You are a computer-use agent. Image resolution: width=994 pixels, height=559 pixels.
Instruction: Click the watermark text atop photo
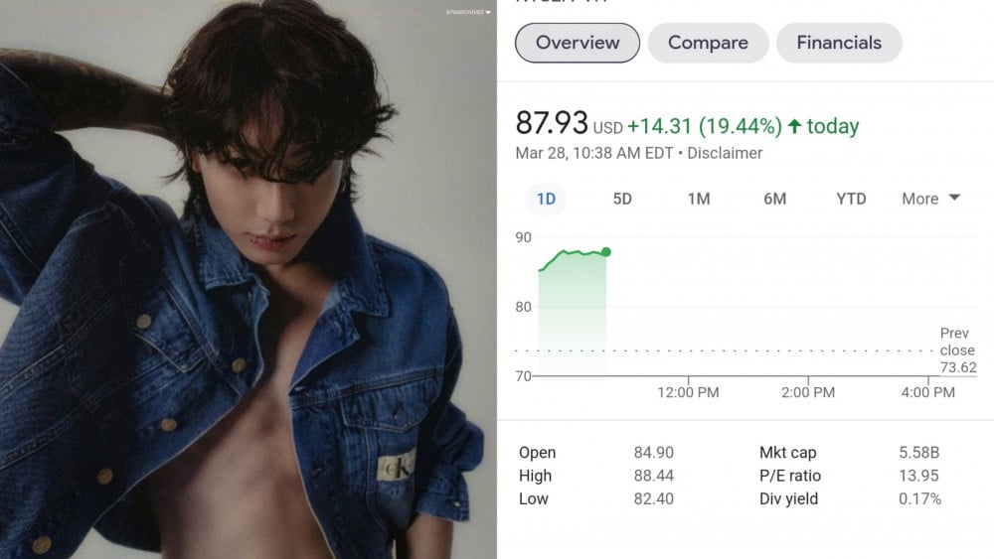tap(468, 12)
